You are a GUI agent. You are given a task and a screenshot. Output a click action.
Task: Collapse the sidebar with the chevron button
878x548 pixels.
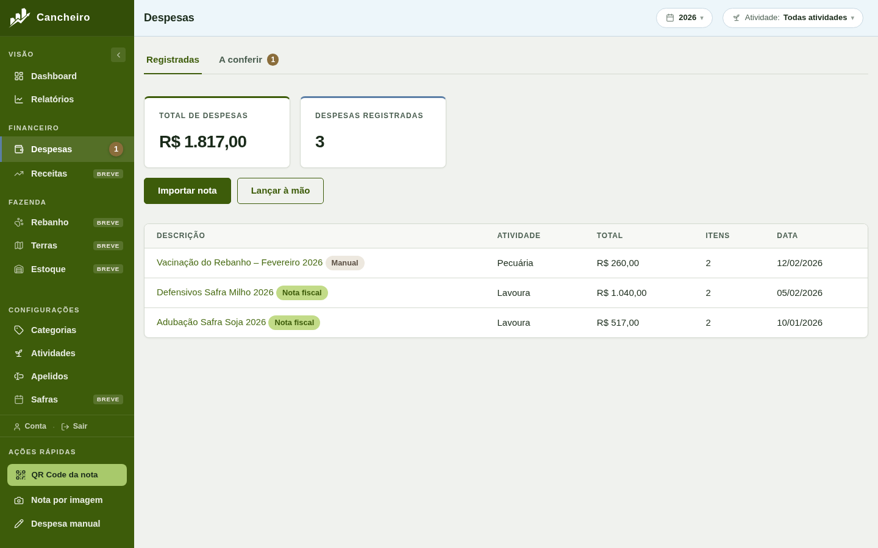tap(118, 55)
